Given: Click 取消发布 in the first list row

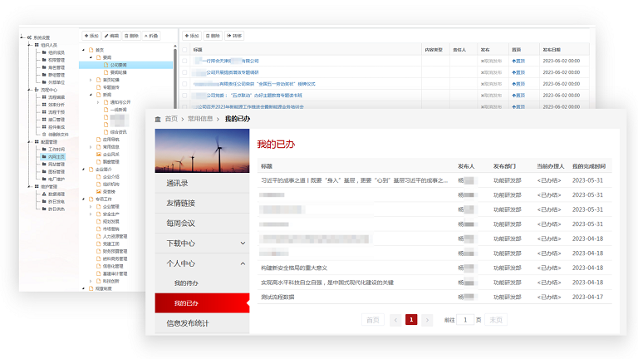Looking at the screenshot, I should click(490, 61).
